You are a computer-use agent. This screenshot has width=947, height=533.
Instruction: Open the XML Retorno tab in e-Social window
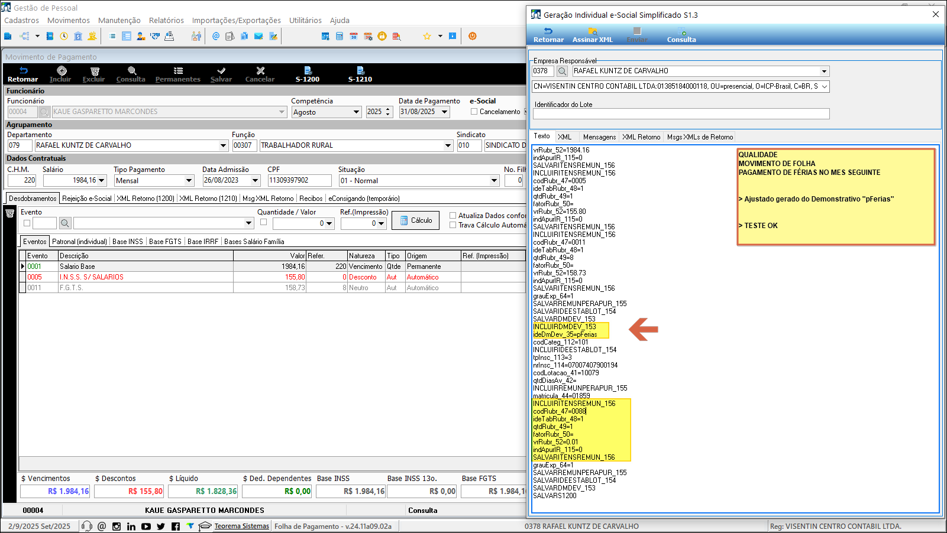click(641, 136)
